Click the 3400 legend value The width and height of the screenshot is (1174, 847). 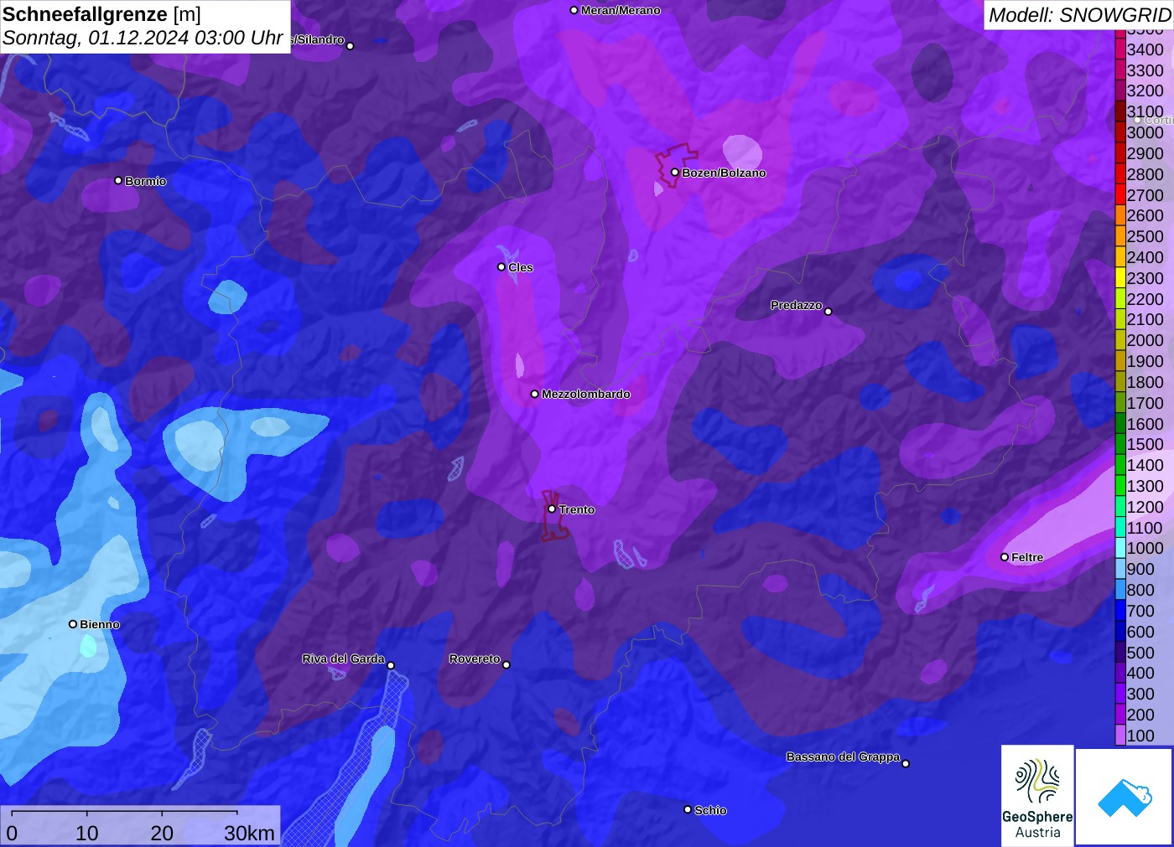pyautogui.click(x=1145, y=49)
